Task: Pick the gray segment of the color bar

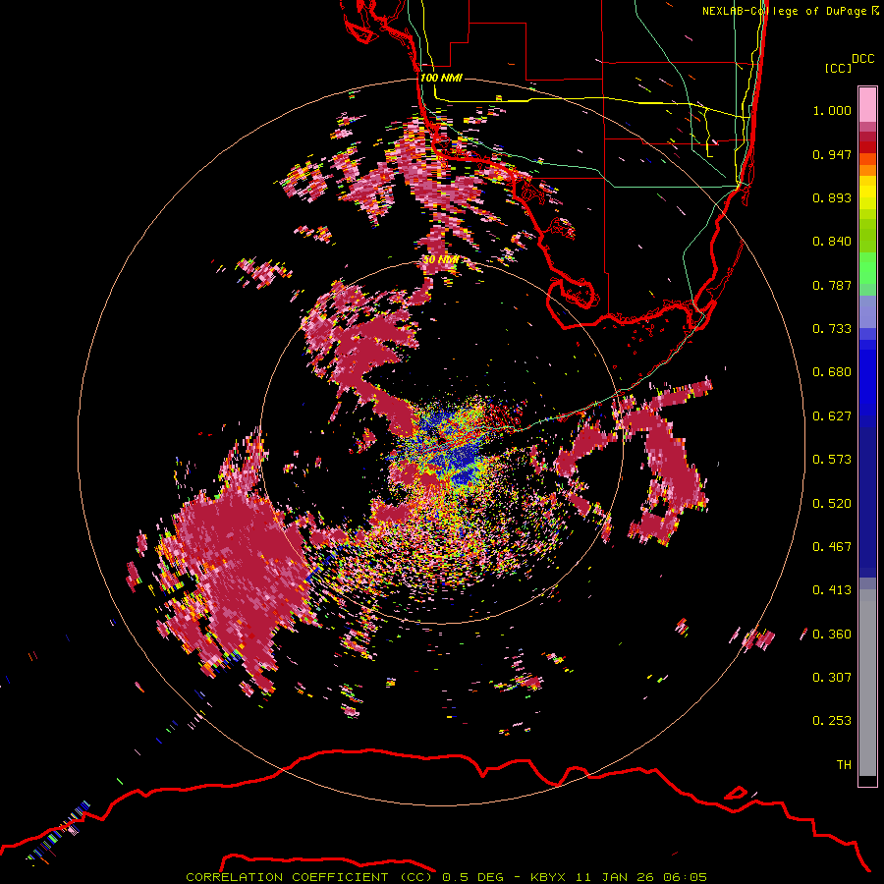Action: pos(867,683)
